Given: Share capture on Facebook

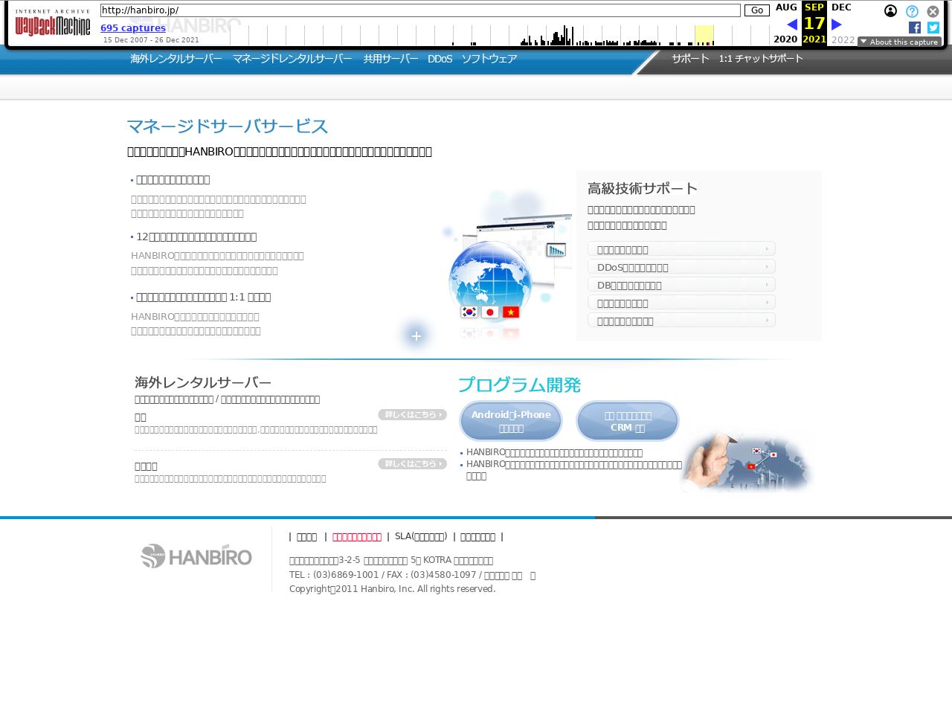Looking at the screenshot, I should pos(915,28).
